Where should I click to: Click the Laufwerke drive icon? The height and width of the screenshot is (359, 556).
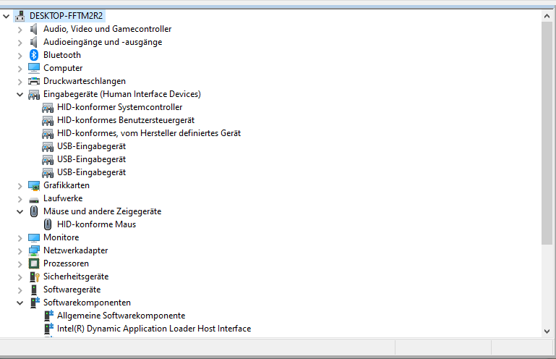coord(34,198)
